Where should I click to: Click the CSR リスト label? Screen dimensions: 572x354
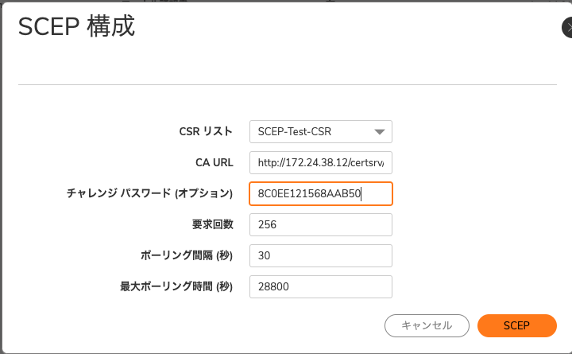click(x=206, y=131)
